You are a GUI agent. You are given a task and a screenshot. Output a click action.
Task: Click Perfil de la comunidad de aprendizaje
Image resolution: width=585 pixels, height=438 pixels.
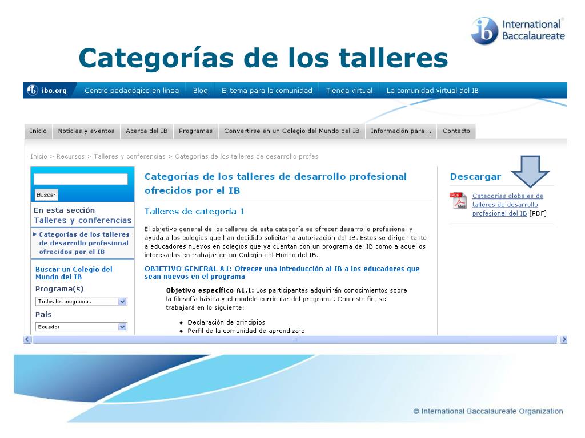pyautogui.click(x=246, y=331)
